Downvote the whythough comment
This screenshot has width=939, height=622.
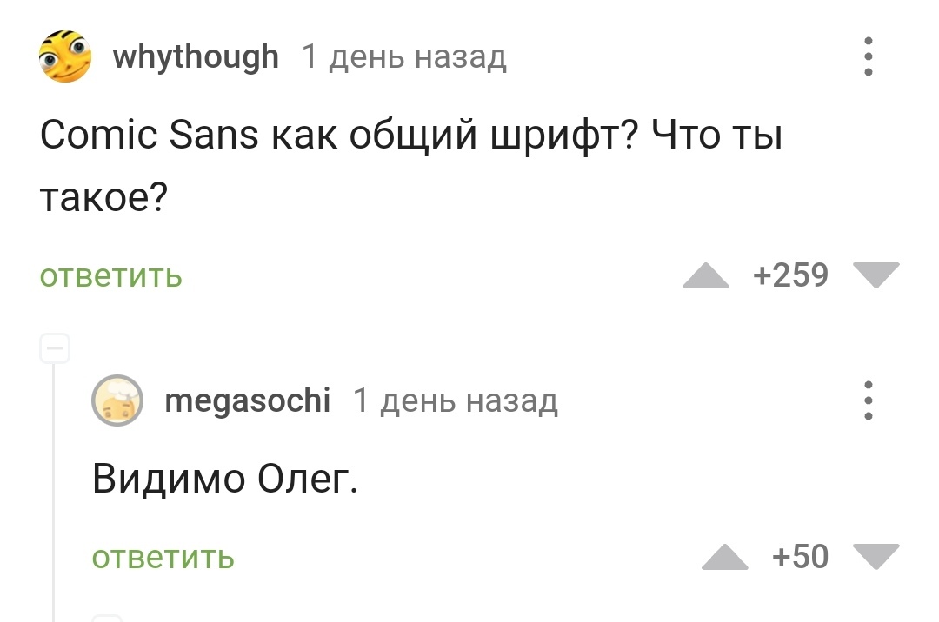coord(875,276)
